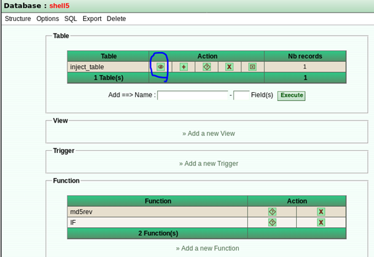This screenshot has height=257, width=374.
Task: Edit the md5rev function properties icon
Action: coord(272,212)
